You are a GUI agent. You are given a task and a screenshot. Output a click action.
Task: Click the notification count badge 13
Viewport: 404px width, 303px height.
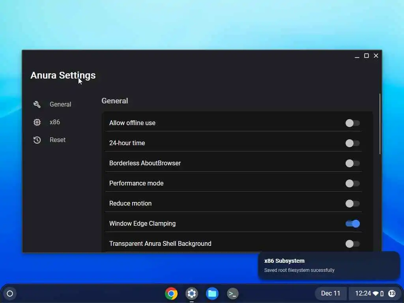392,294
